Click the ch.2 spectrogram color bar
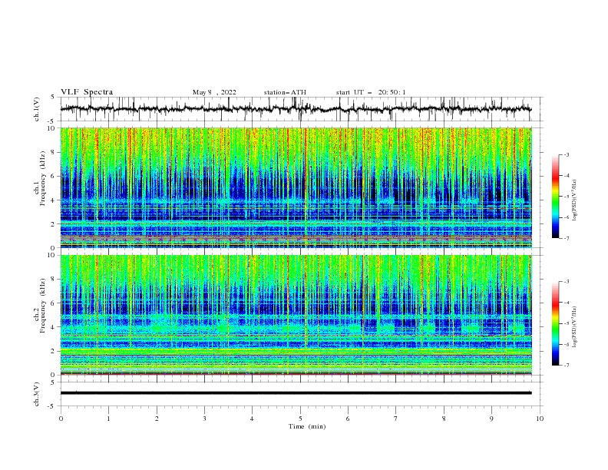The image size is (608, 470). click(556, 323)
